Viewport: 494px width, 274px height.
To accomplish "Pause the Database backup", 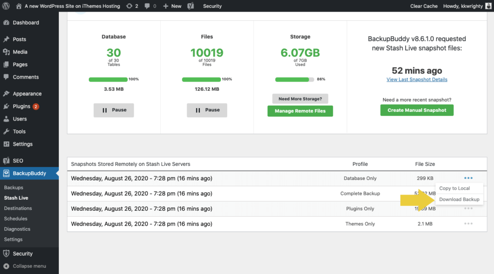I will click(x=114, y=110).
